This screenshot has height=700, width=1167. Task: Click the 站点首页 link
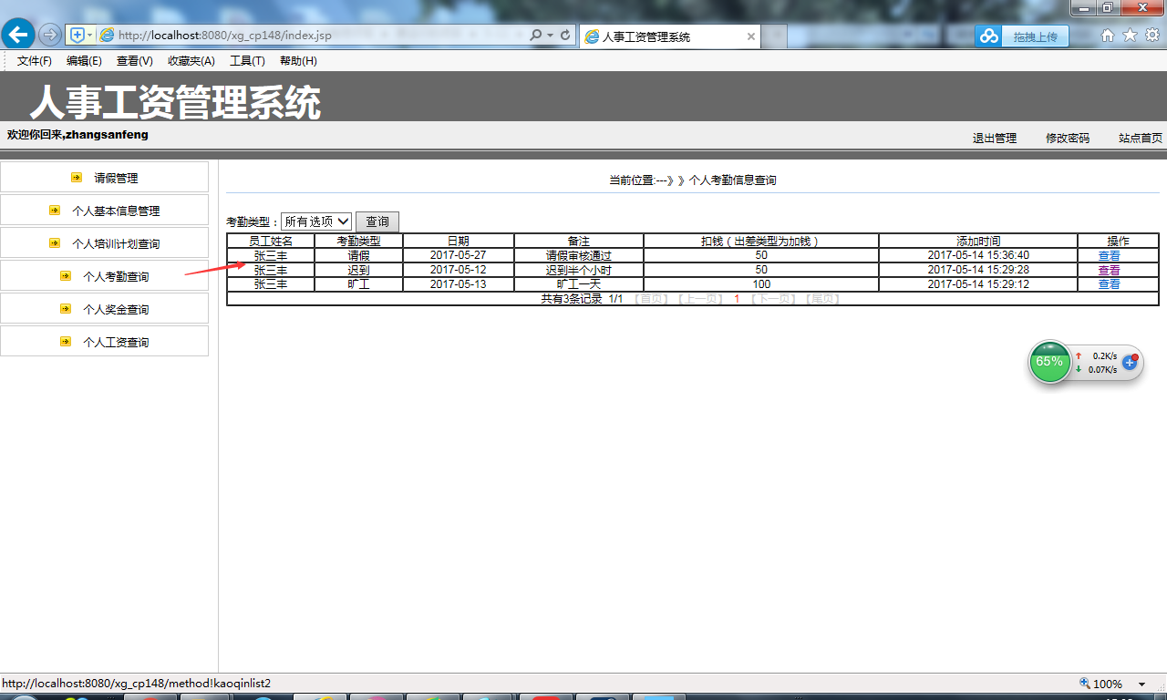click(x=1141, y=139)
